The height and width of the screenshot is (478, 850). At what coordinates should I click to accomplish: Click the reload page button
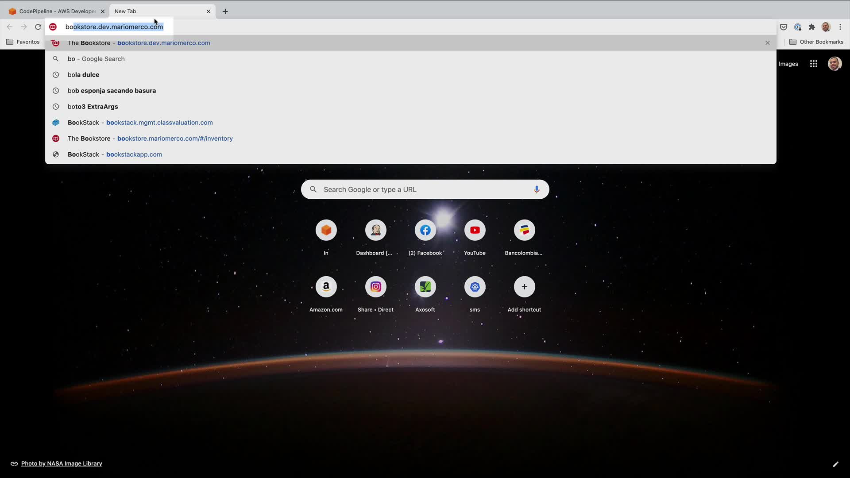pos(38,27)
